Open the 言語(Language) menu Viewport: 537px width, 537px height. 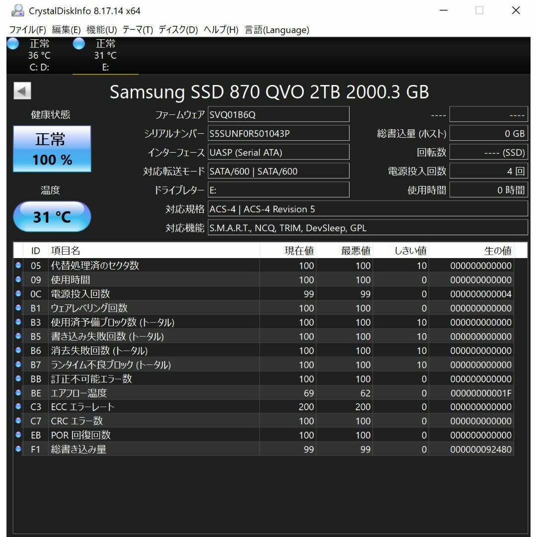277,30
